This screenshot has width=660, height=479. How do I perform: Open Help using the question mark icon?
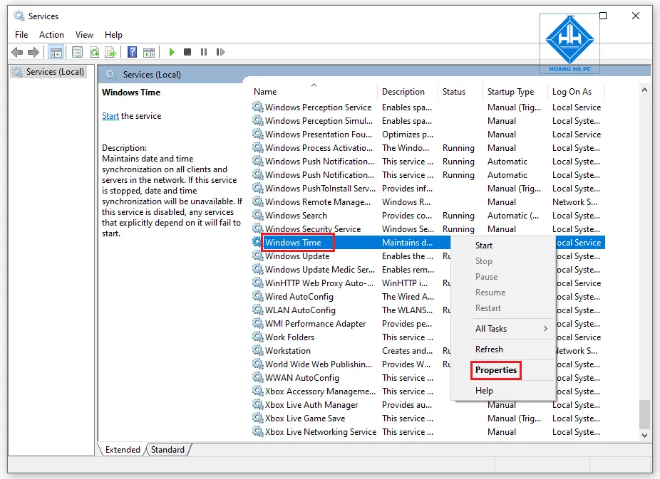[132, 51]
